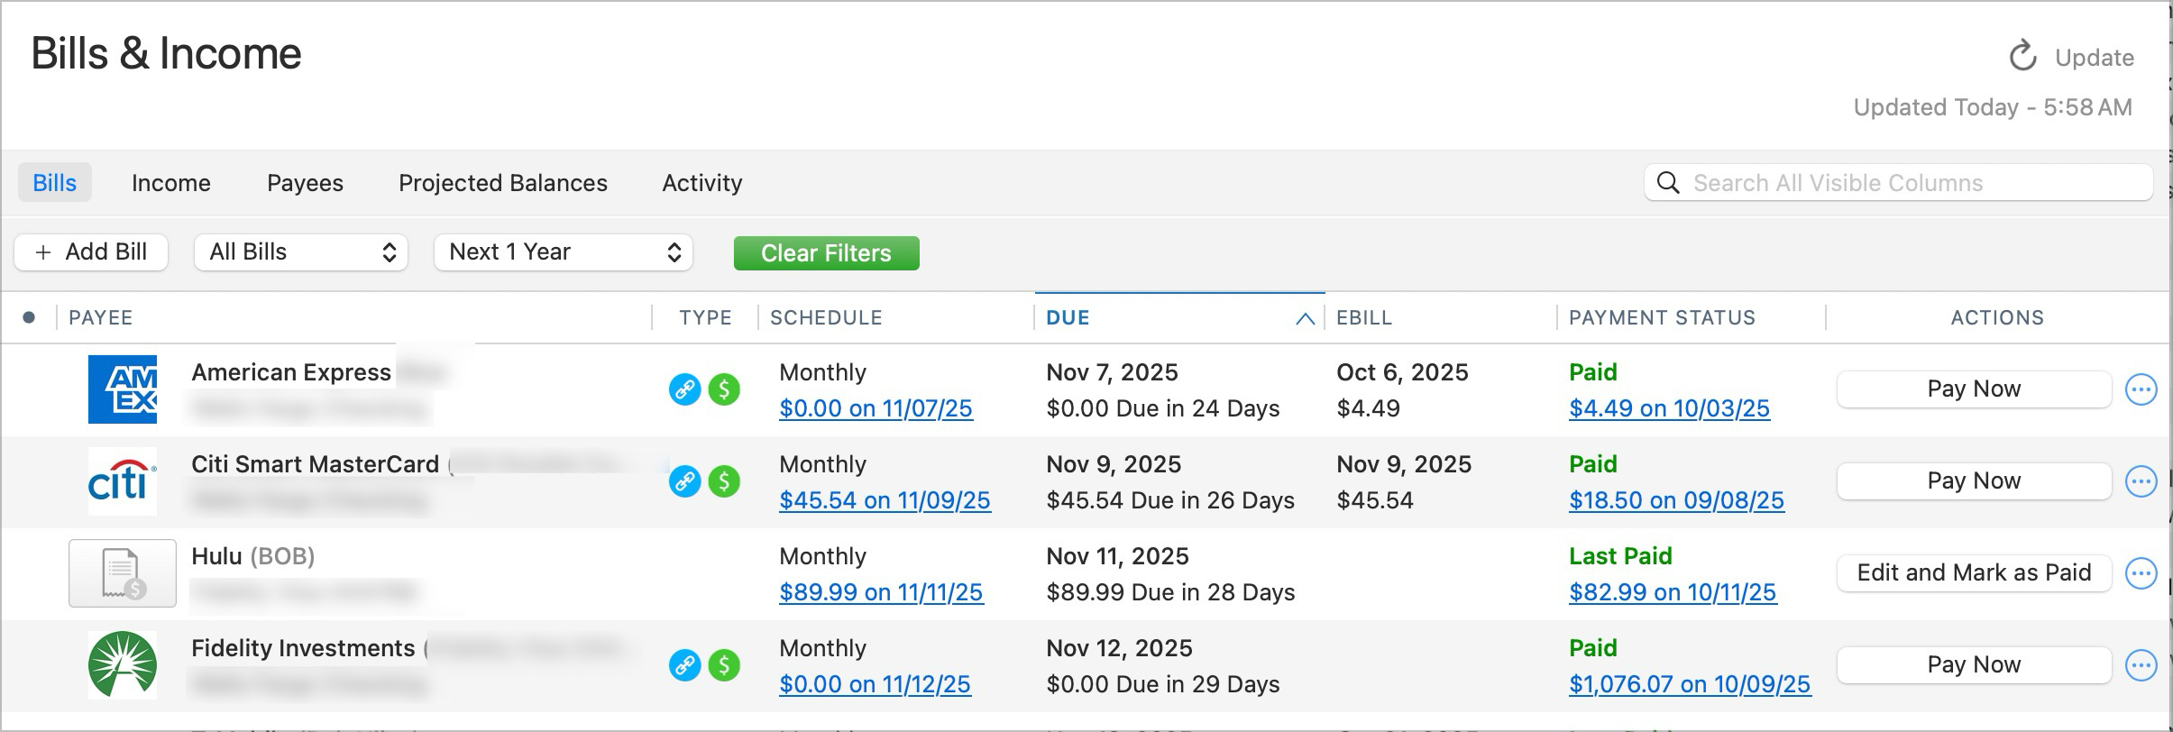Switch to the Projected Balances tab
This screenshot has width=2173, height=732.
click(503, 183)
